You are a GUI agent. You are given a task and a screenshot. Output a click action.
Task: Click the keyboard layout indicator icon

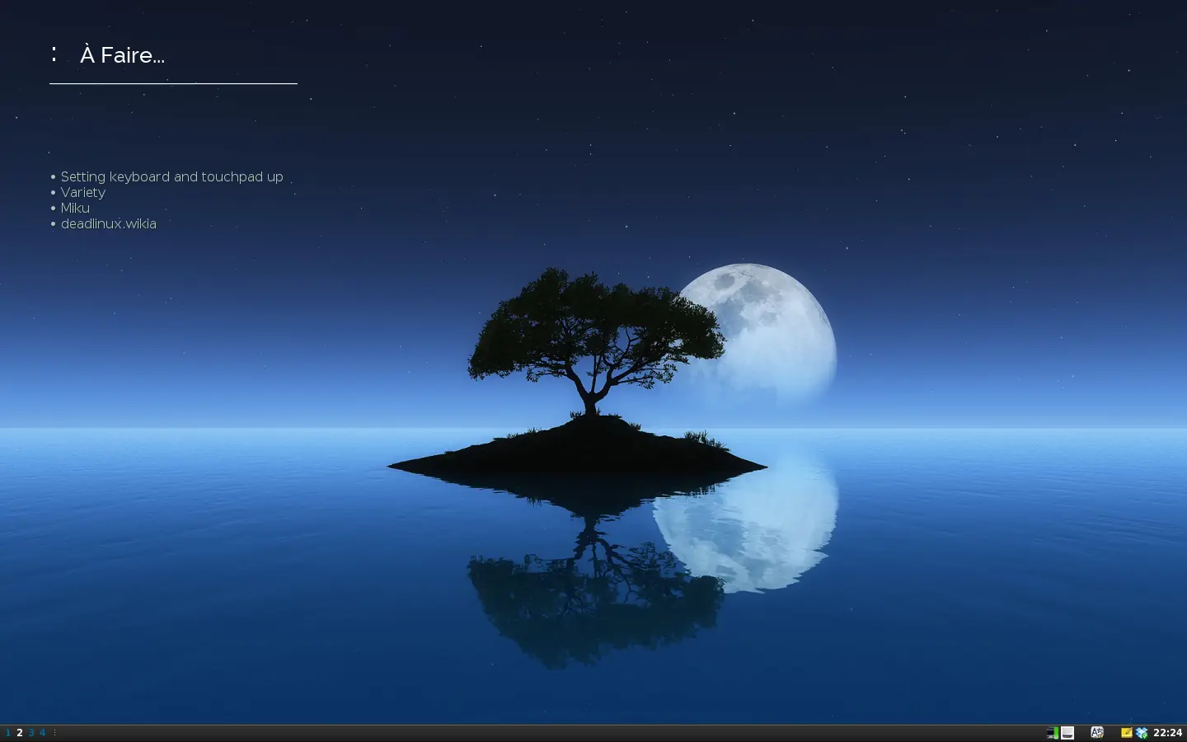(x=1096, y=732)
